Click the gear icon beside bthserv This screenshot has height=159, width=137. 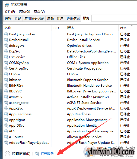(6, 80)
